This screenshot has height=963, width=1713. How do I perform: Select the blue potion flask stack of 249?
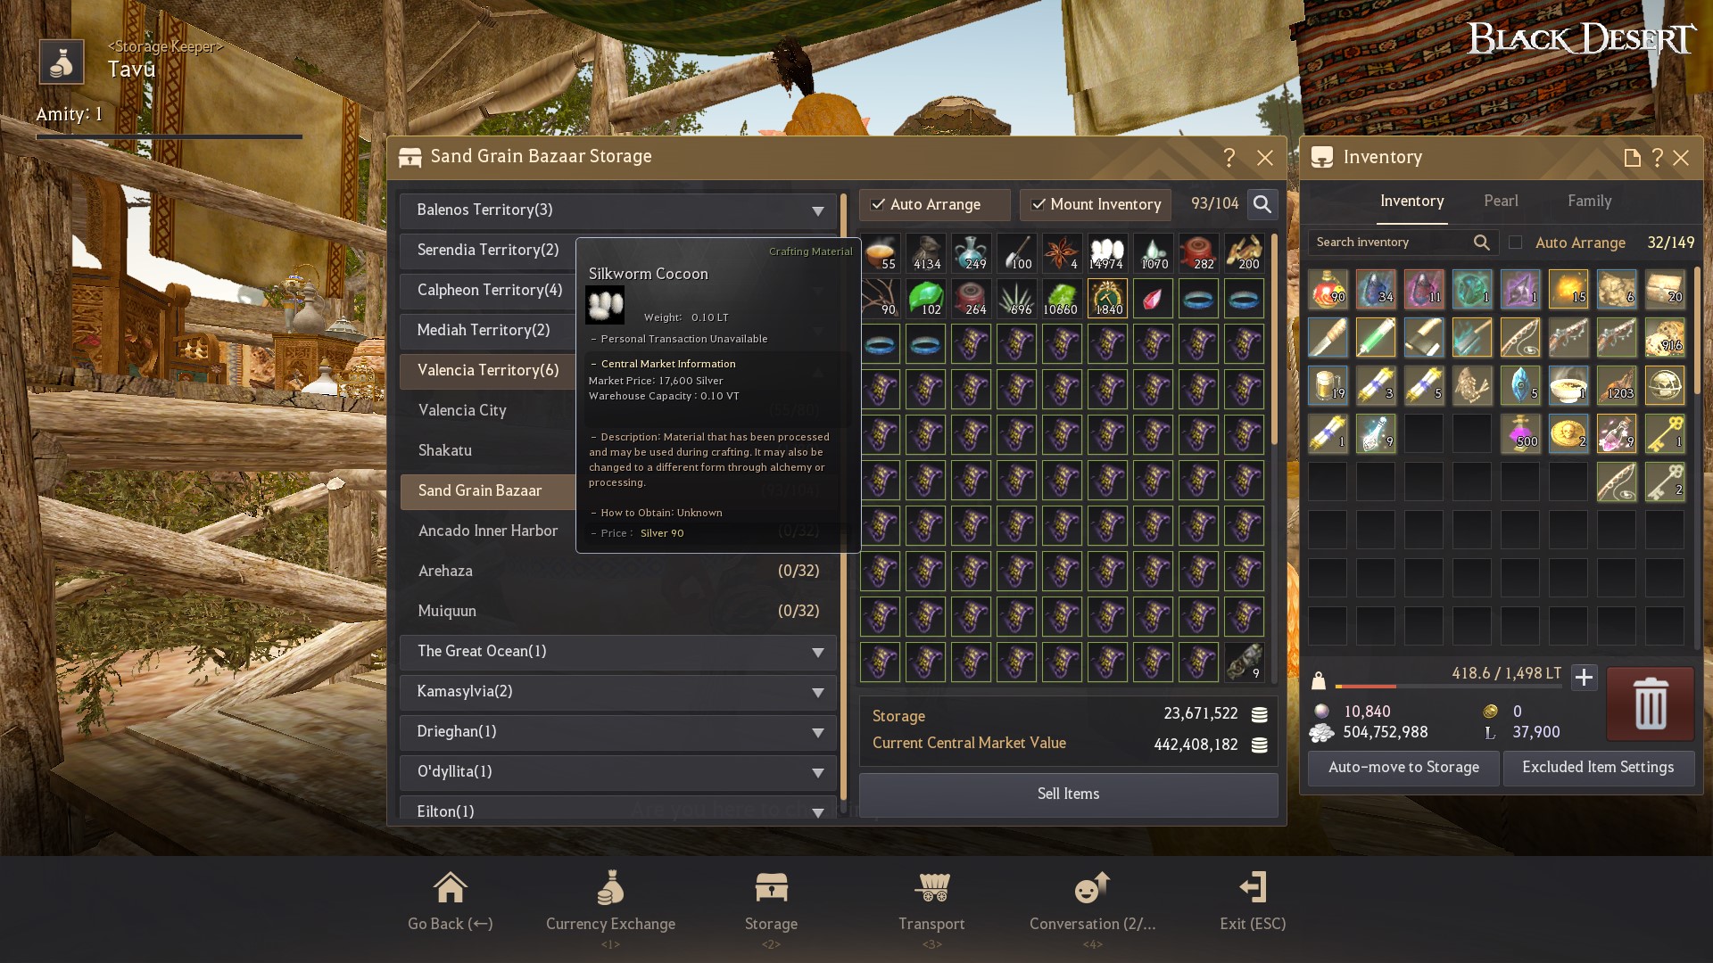pos(971,253)
